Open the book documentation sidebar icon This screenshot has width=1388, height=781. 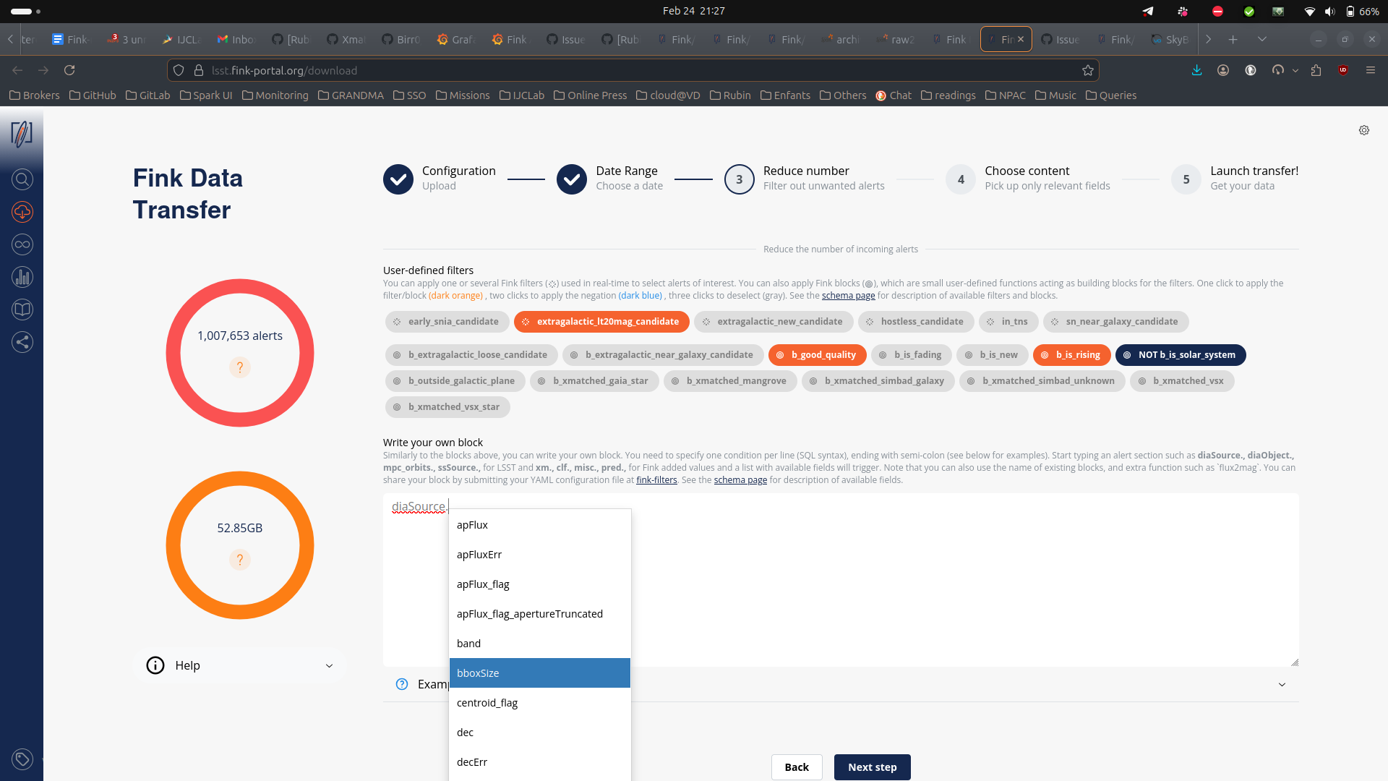22,310
